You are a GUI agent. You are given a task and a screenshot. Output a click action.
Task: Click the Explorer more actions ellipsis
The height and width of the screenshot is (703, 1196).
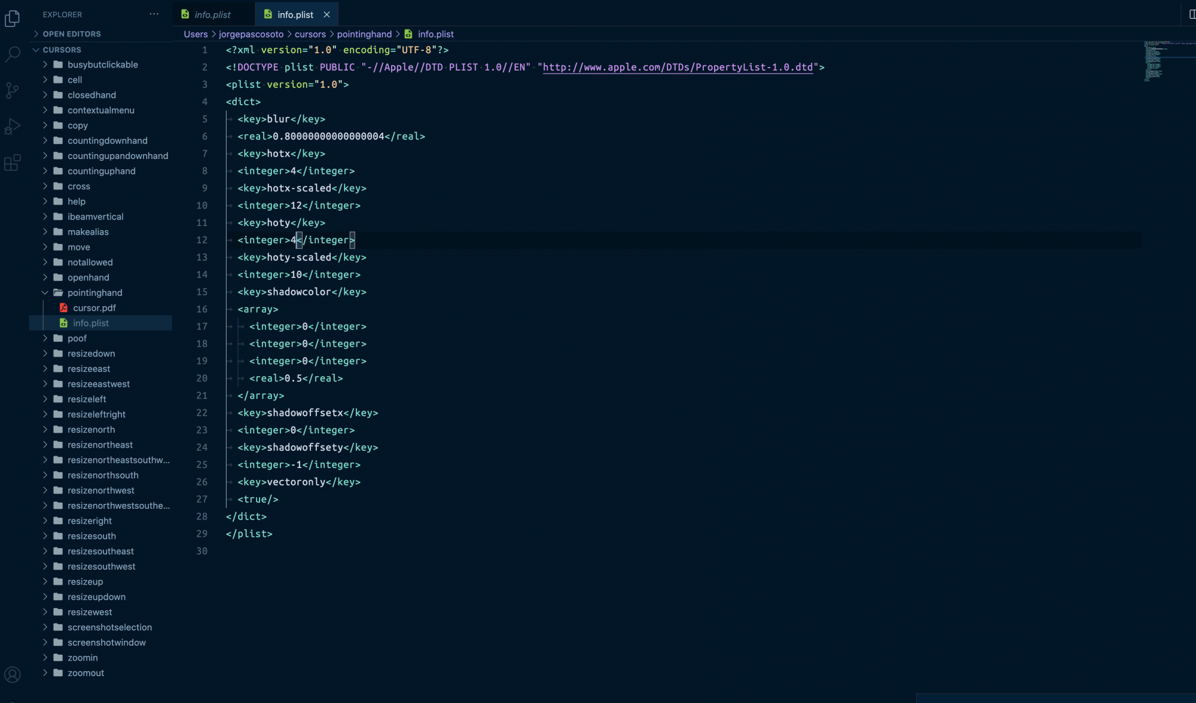click(154, 14)
